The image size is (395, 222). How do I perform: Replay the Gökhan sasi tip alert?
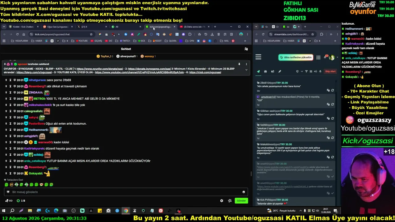coord(332,118)
